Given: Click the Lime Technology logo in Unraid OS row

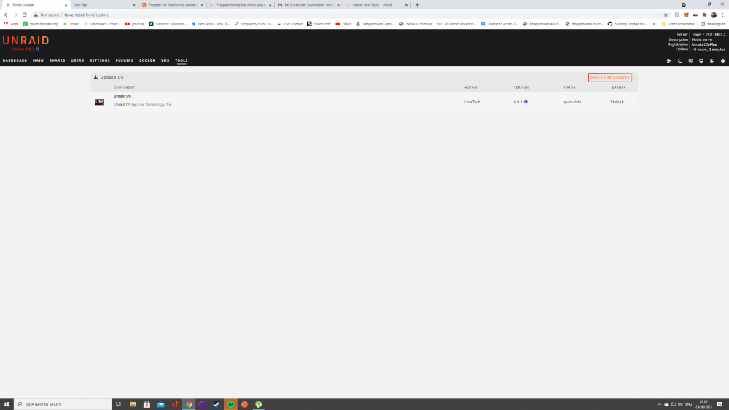Looking at the screenshot, I should (x=99, y=102).
